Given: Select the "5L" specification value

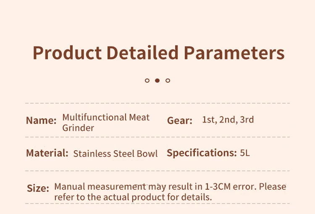Looking at the screenshot, I should [x=245, y=153].
